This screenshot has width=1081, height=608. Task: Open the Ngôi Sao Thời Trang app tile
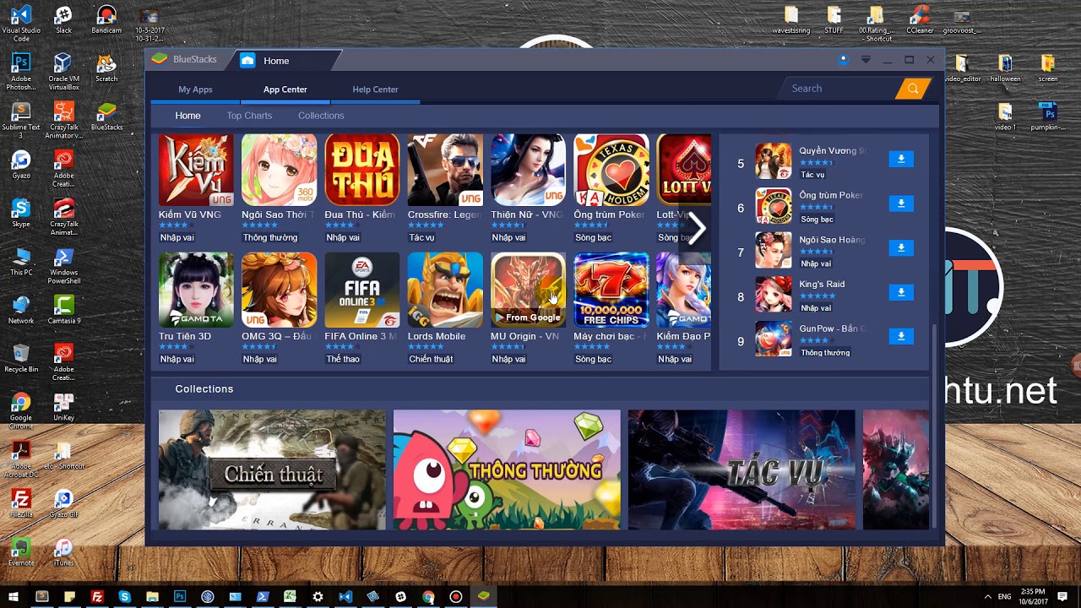279,170
